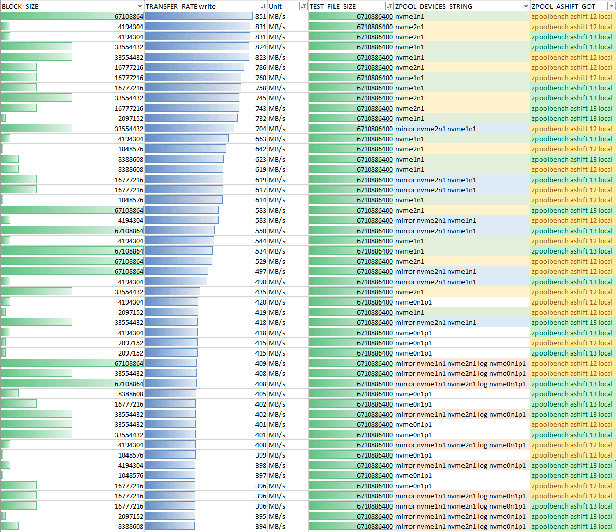Select block size 1048576 in the 614 MB/s row
The image size is (616, 532).
(72, 200)
